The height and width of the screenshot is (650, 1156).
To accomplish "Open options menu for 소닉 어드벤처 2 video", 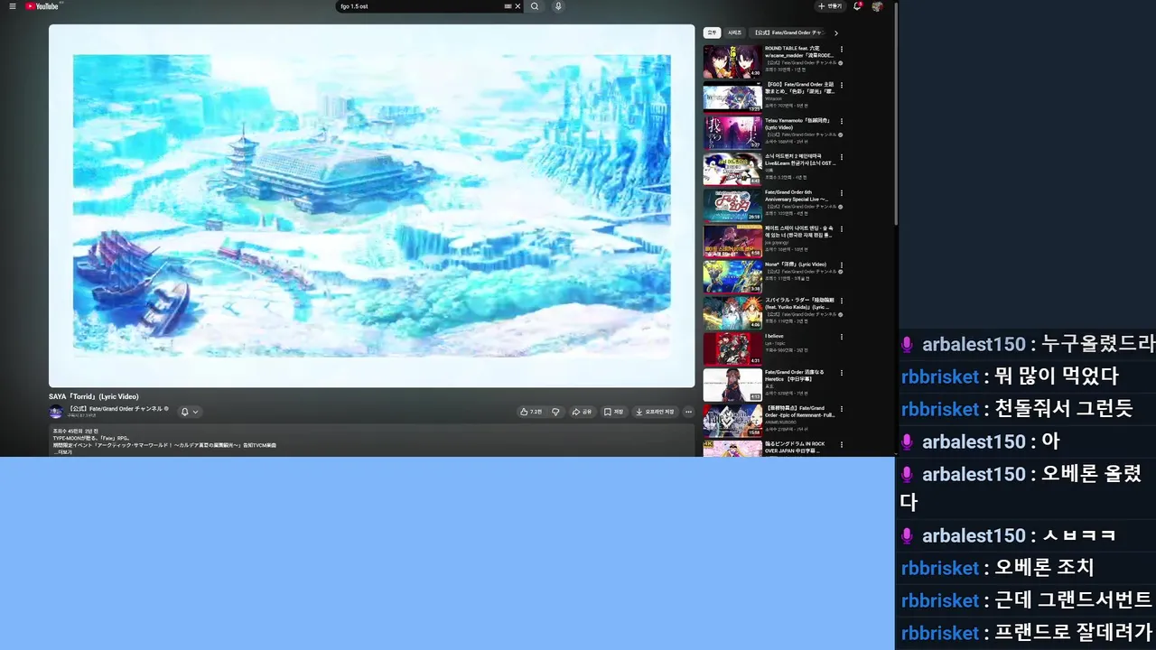I will [842, 156].
